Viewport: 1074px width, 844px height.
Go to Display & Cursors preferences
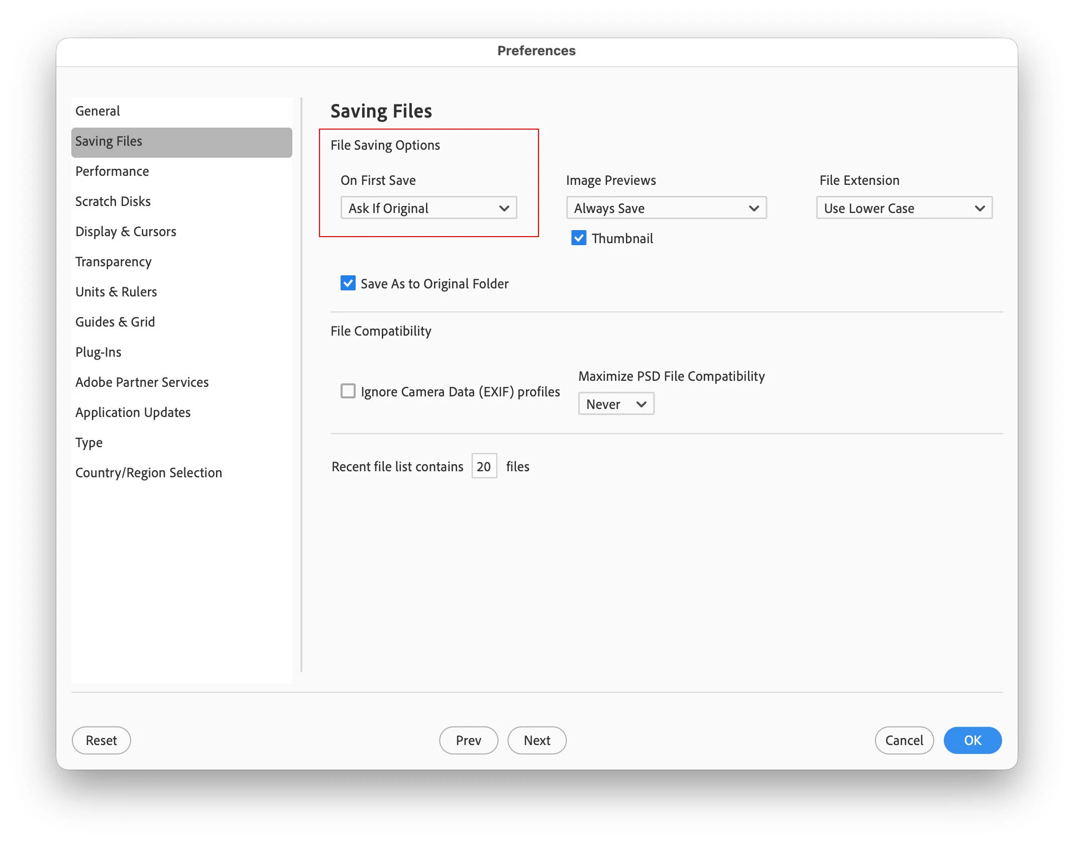[126, 232]
